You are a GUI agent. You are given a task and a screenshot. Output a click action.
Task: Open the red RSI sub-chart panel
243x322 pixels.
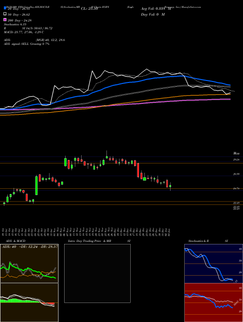pyautogui.click(x=213, y=302)
